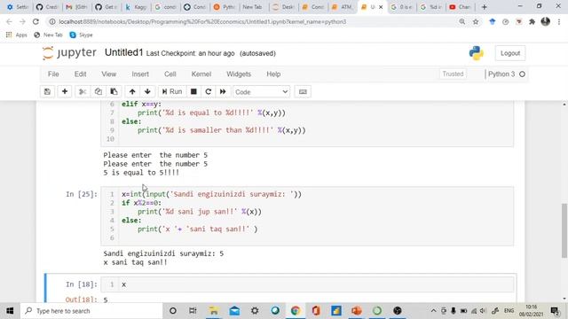Open Task View in the taskbar
The width and height of the screenshot is (568, 319).
[193, 311]
